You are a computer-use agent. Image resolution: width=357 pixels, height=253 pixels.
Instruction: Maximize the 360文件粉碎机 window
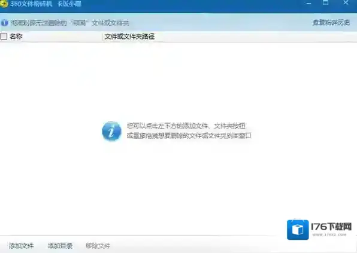[x=326, y=3]
